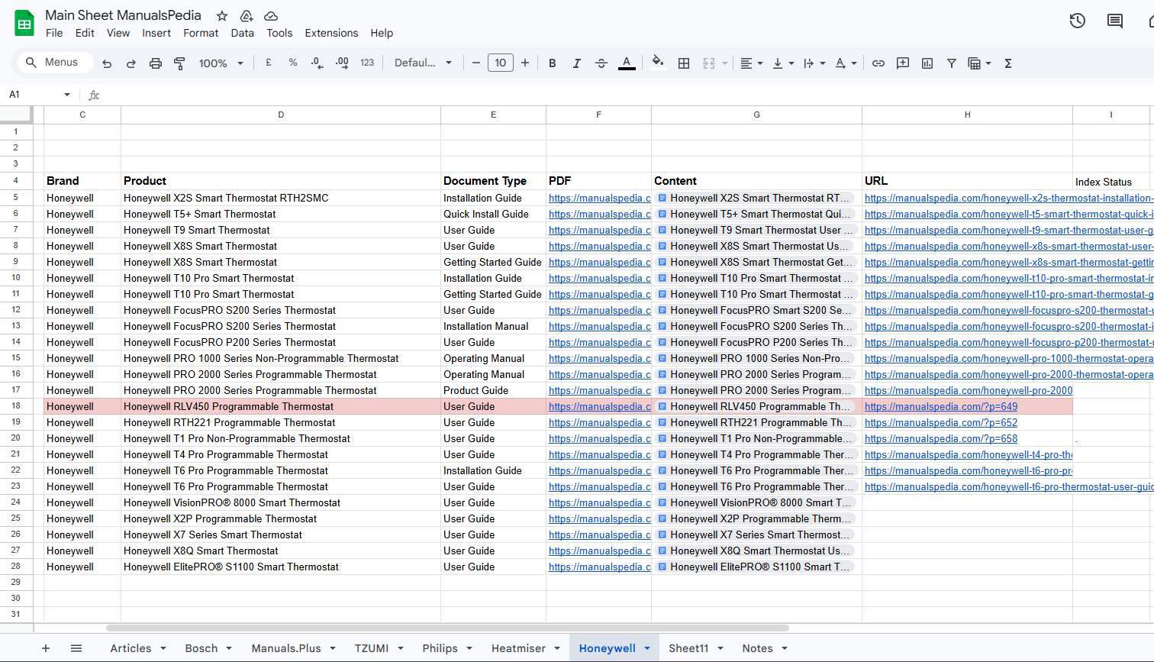Screen dimensions: 1154x662
Task: Open more number formats 123
Action: click(367, 63)
